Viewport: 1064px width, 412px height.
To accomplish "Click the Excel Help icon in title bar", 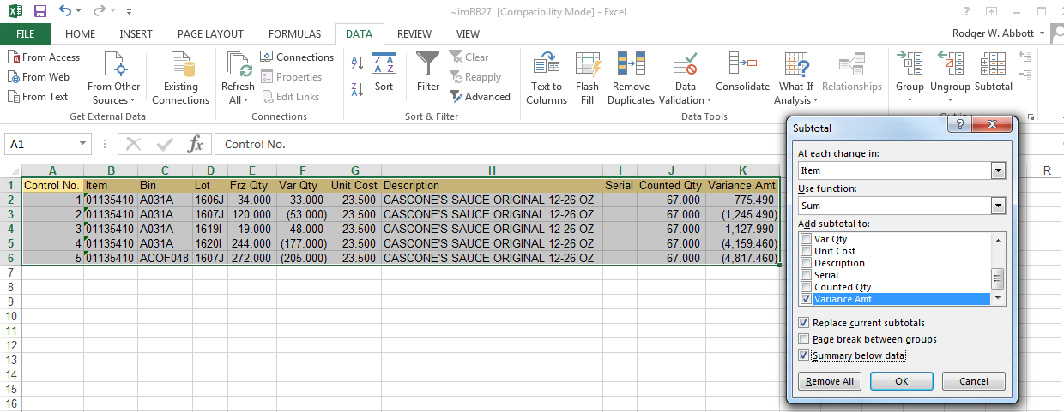I will click(x=967, y=11).
